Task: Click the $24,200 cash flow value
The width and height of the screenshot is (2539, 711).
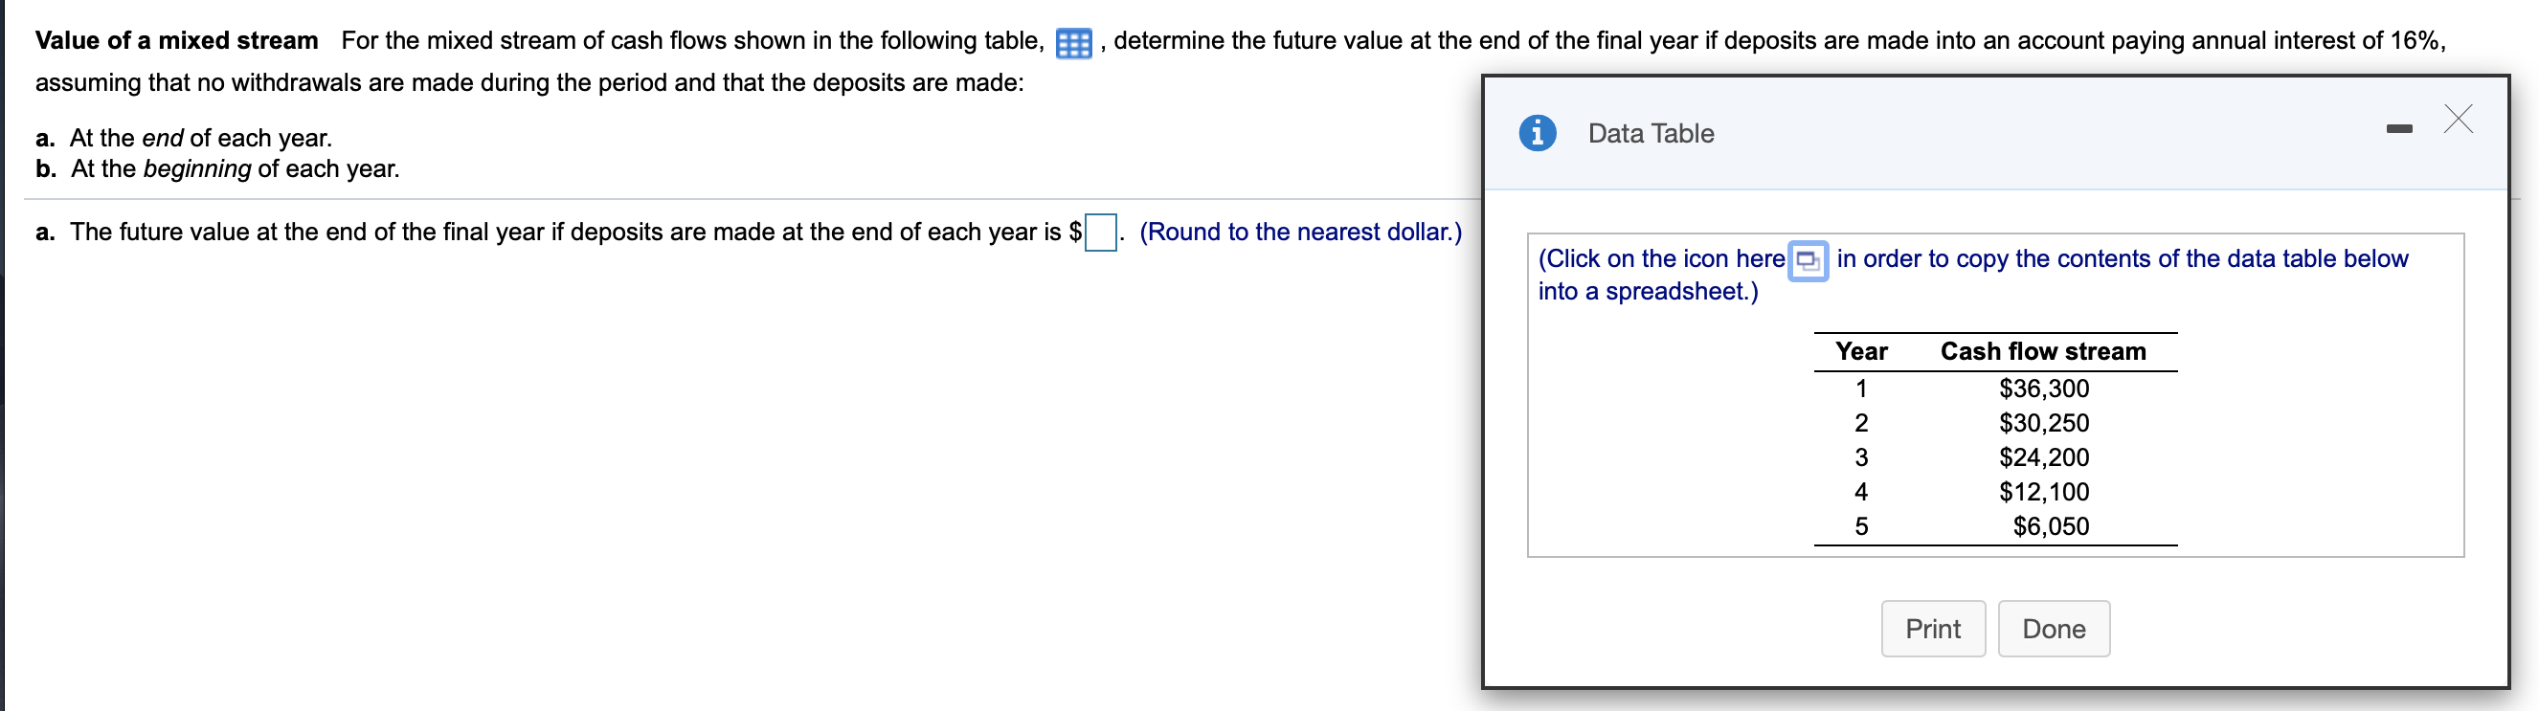Action: 2043,458
